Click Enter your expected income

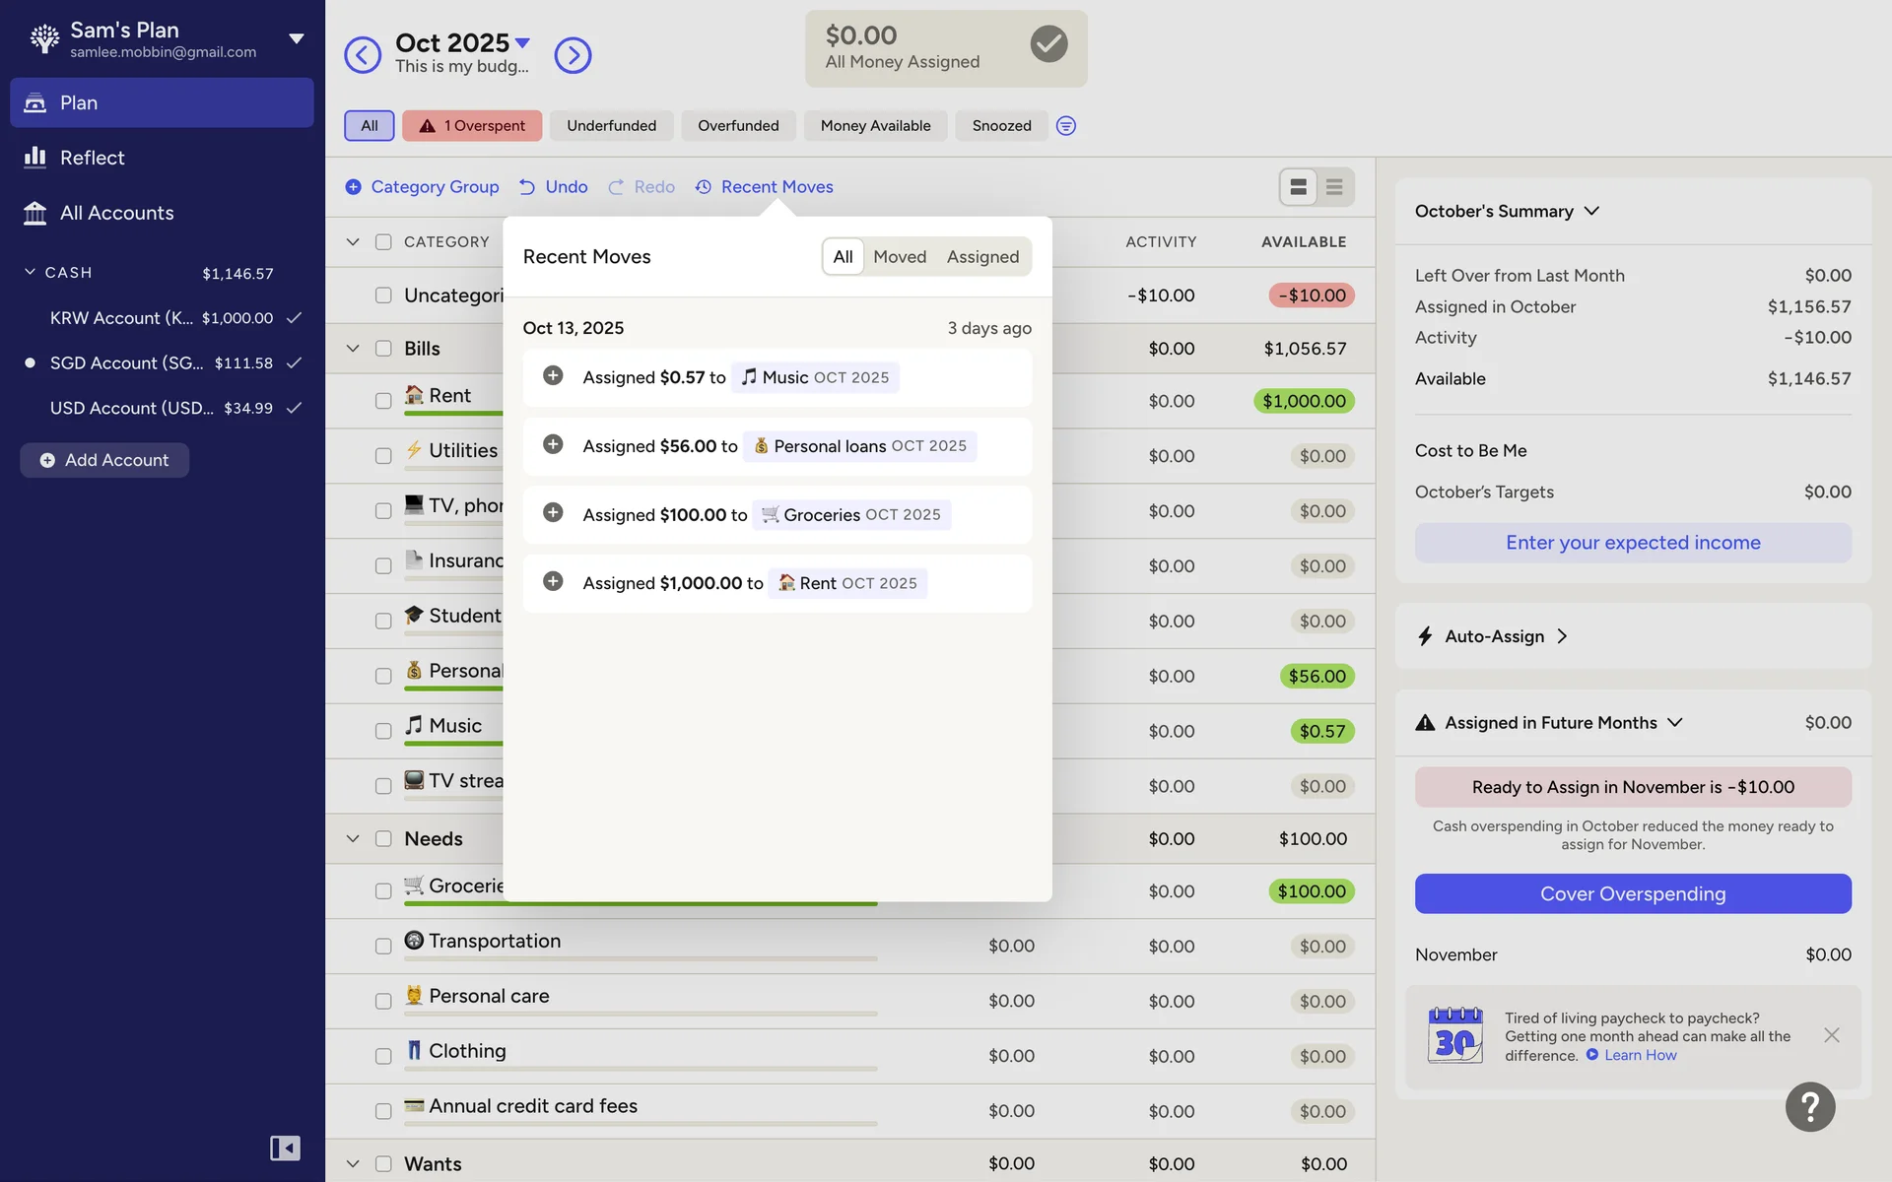coord(1632,543)
